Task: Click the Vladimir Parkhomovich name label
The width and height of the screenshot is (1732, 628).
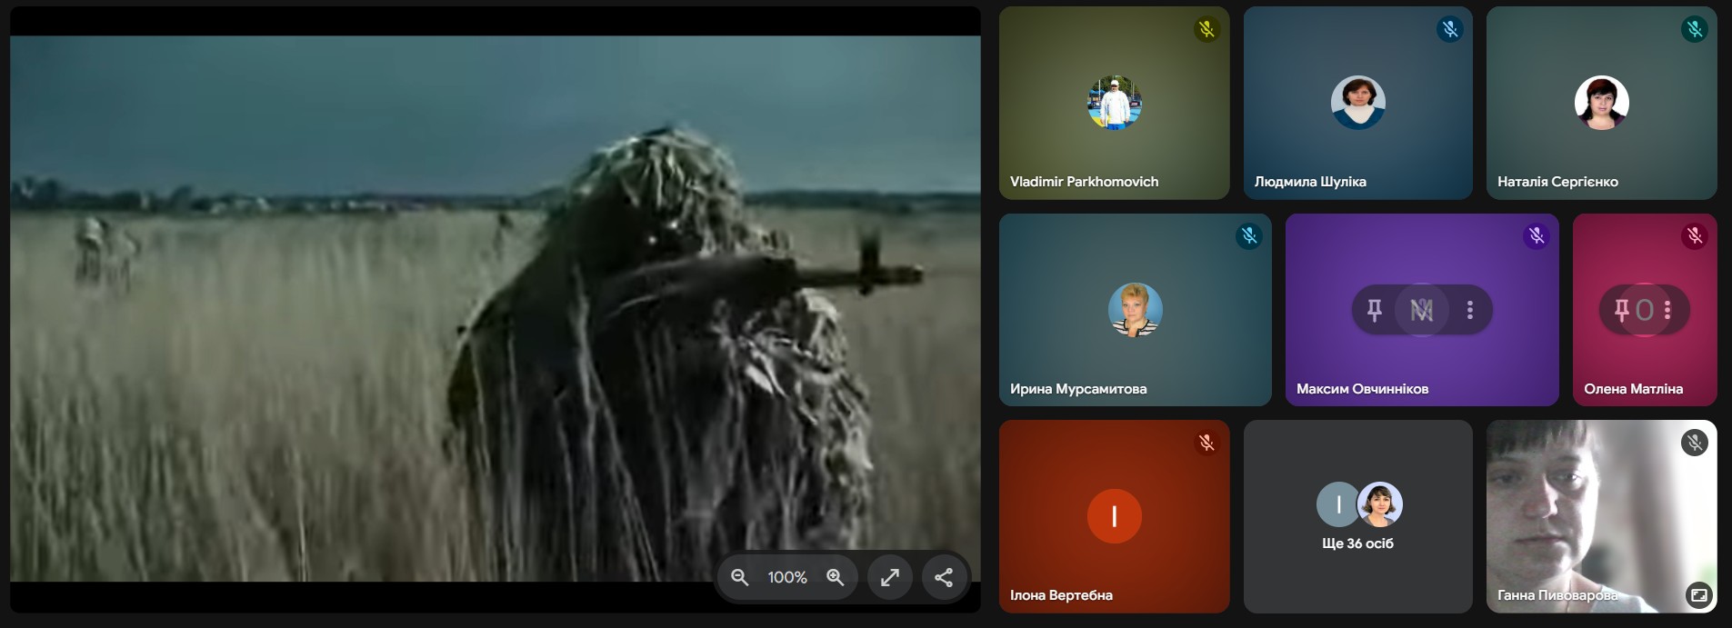Action: coord(1084,182)
